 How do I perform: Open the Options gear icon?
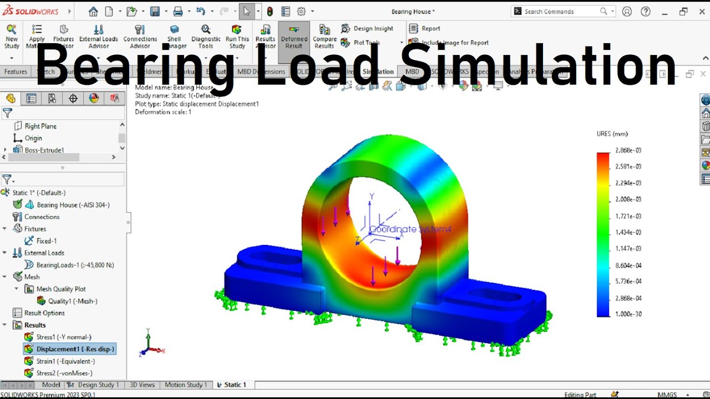pyautogui.click(x=301, y=12)
